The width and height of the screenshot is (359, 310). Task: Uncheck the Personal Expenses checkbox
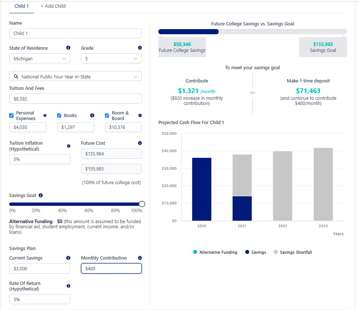[x=11, y=116]
